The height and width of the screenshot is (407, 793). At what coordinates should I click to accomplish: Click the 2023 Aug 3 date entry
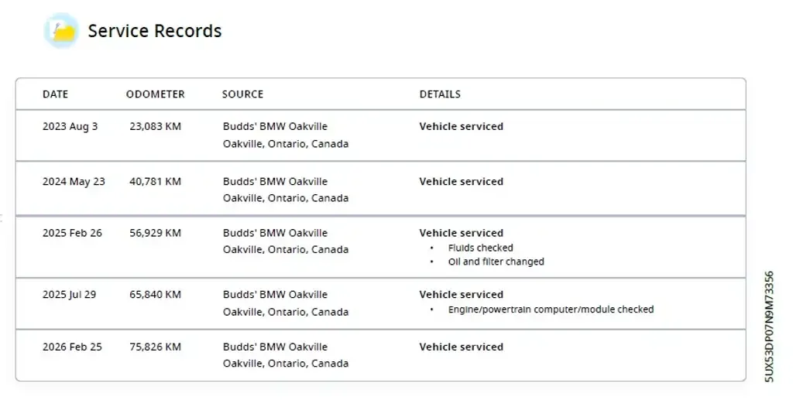click(70, 127)
